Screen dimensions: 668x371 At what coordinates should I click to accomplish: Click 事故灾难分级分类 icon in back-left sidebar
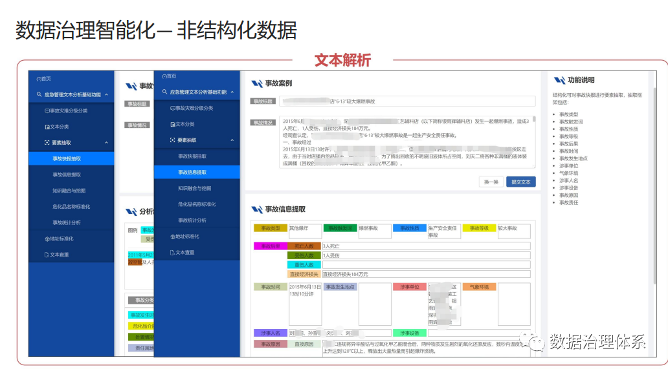point(47,111)
